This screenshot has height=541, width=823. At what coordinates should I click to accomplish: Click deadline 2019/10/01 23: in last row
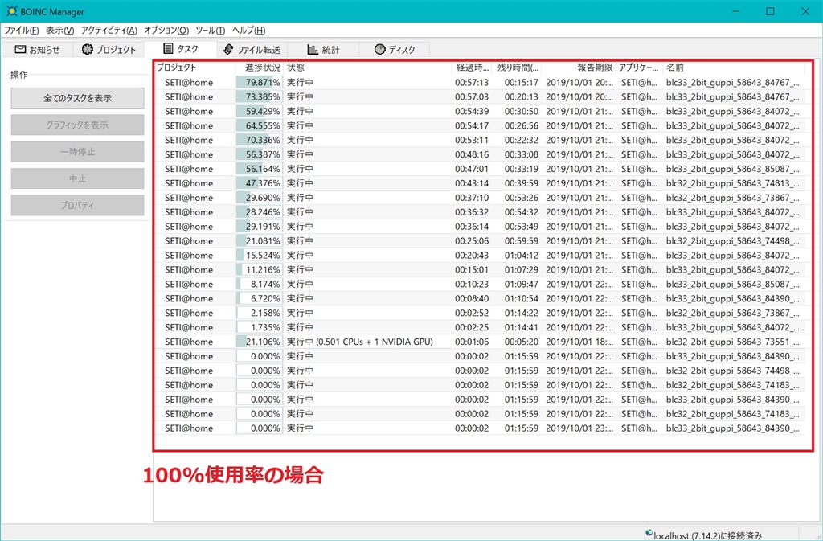pos(579,428)
